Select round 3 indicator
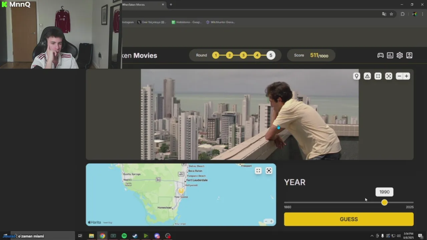The height and width of the screenshot is (240, 427). click(x=243, y=55)
